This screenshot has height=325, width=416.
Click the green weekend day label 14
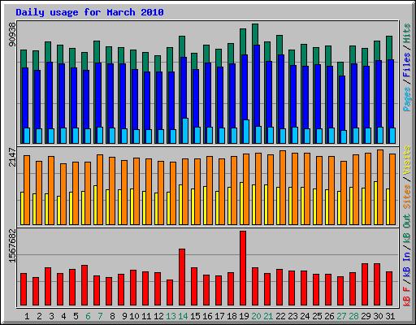point(183,316)
